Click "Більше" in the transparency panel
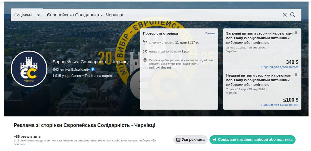311x151 pixels. coord(210,33)
